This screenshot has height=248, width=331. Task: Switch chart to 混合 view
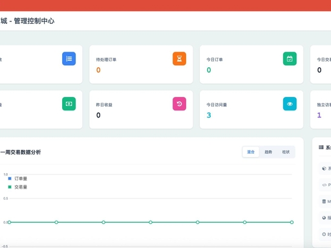[251, 152]
